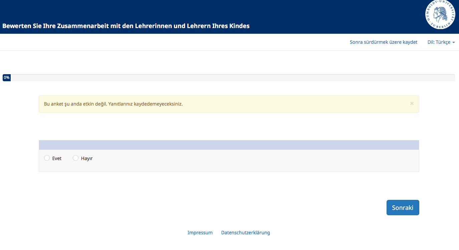Screen dimensions: 459x250
Task: Click the yellow alert message text
Action: (x=113, y=104)
